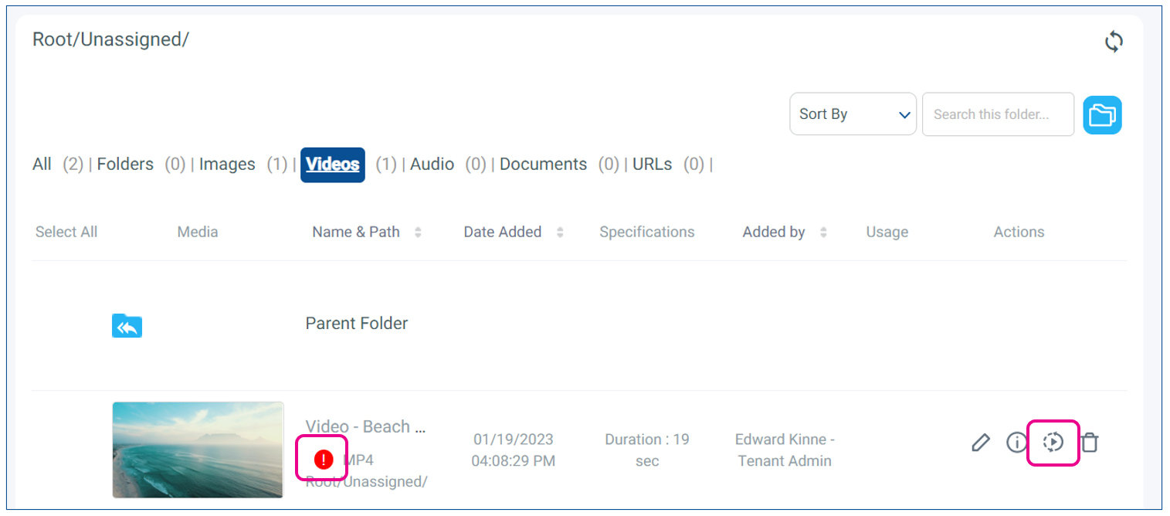Click the reprocess video play icon
This screenshot has width=1170, height=516.
(1053, 443)
